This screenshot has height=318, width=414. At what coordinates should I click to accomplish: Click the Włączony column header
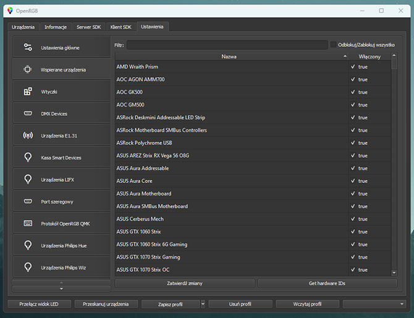(370, 56)
